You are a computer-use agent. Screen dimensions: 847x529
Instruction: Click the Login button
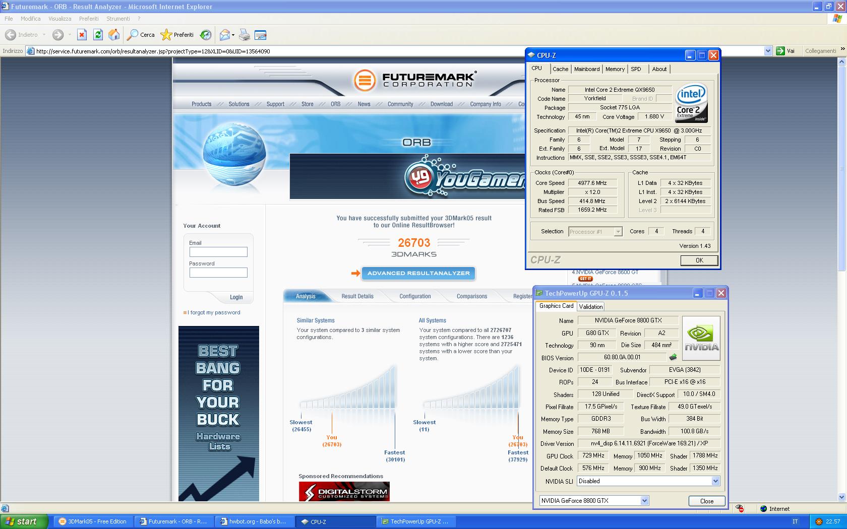click(236, 297)
